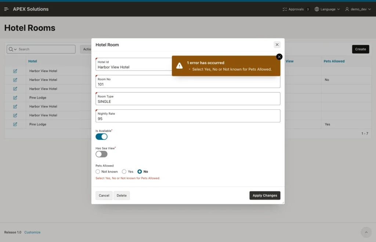The width and height of the screenshot is (376, 242).
Task: Sort by the Hotel column header
Action: [x=33, y=61]
